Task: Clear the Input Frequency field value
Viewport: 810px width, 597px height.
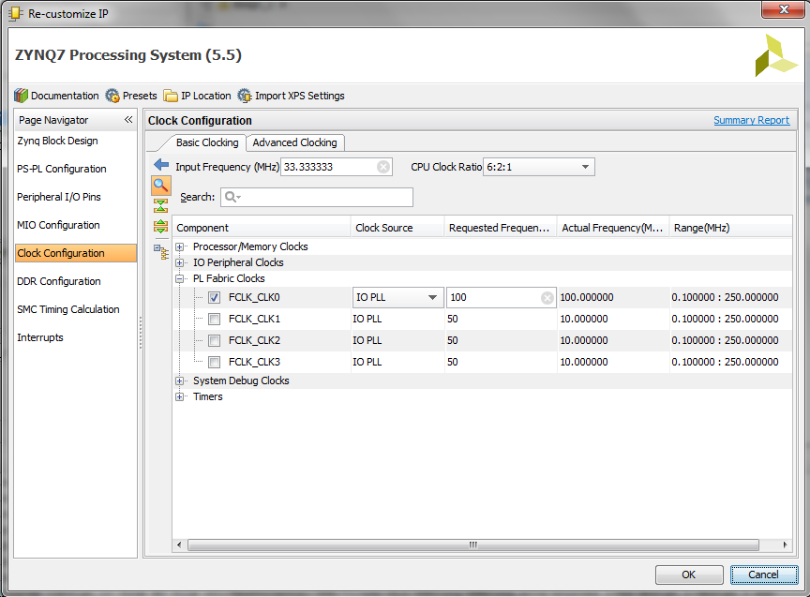Action: click(x=383, y=167)
